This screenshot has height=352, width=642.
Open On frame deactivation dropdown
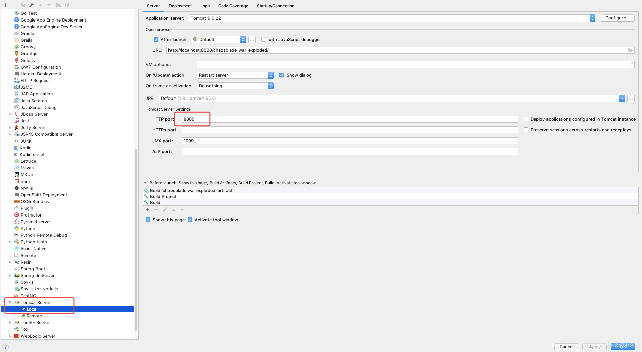point(235,86)
